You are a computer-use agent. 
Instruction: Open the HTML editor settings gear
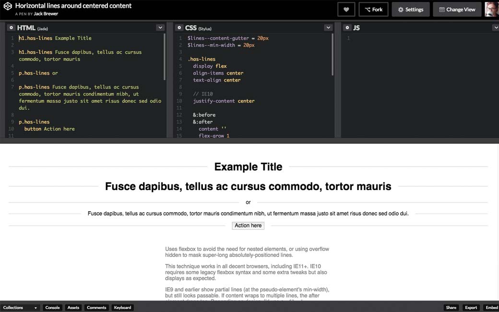pos(11,28)
